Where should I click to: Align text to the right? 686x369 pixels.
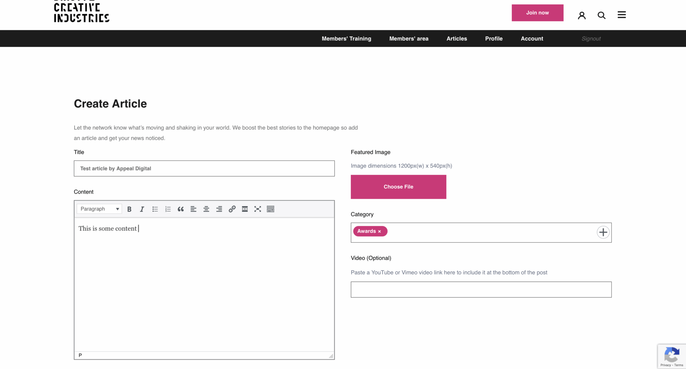click(x=219, y=209)
